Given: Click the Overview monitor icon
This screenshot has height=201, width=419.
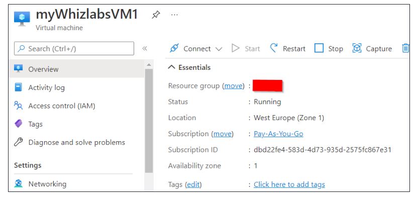Looking at the screenshot, I should pyautogui.click(x=18, y=68).
